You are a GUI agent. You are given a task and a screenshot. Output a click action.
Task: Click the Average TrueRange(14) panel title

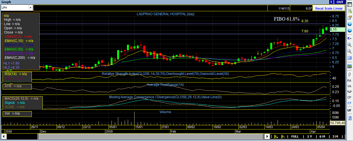[165, 85]
